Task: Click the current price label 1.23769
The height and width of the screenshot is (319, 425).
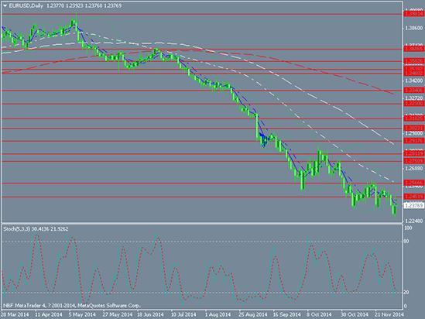Action: (x=413, y=206)
